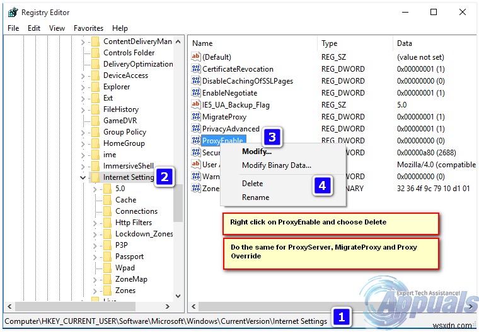The width and height of the screenshot is (479, 332).
Task: Click the Registry Editor title bar icon
Action: [x=13, y=13]
